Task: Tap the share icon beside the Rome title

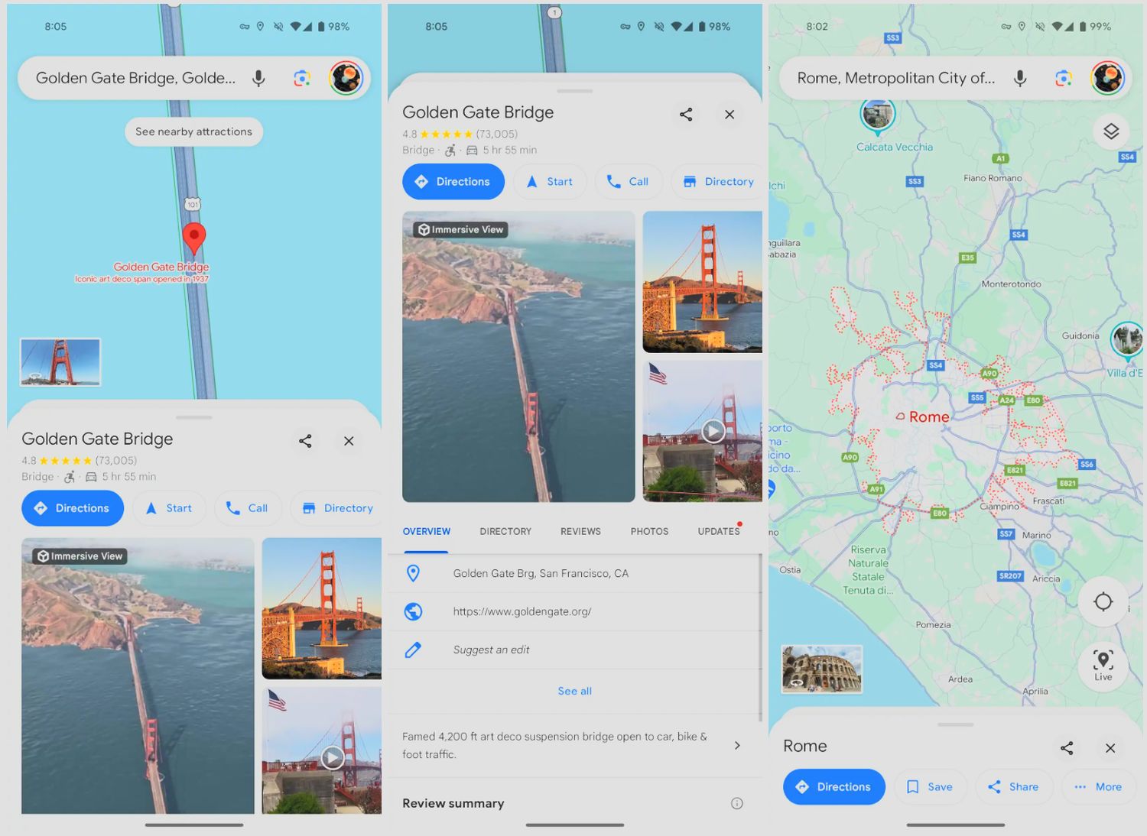Action: coord(1067,747)
